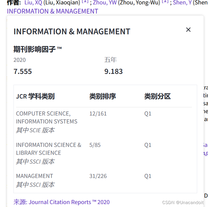Click the 五年 label
This screenshot has height=207, width=208.
110,60
